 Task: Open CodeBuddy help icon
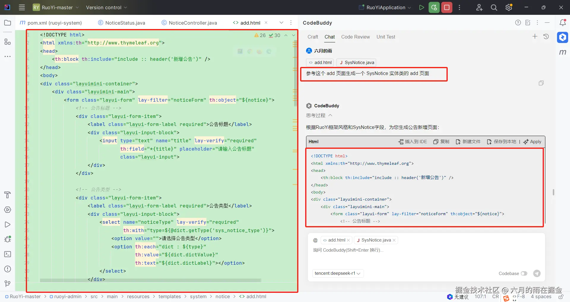(518, 23)
